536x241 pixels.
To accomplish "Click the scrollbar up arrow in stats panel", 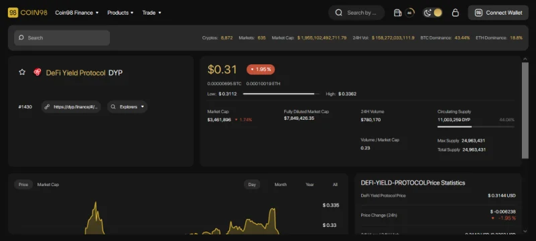I will [x=525, y=59].
